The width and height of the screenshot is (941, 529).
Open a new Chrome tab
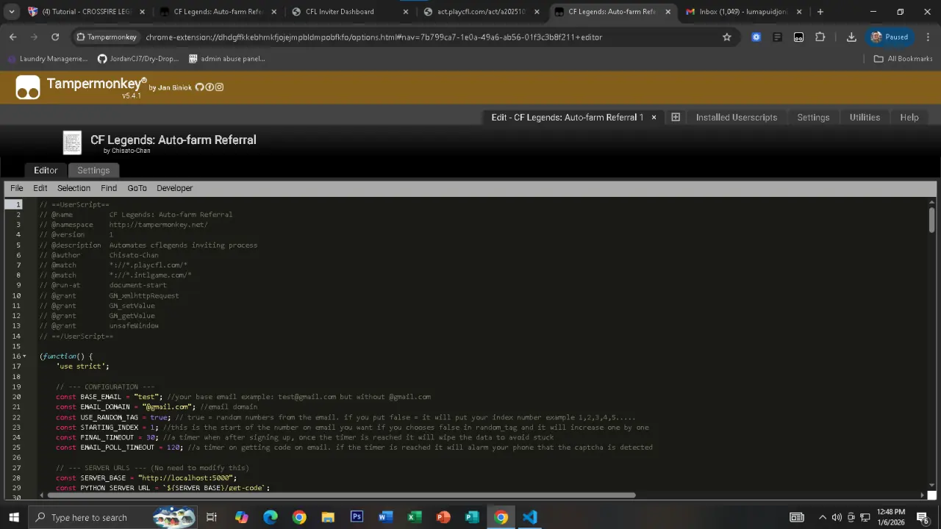[820, 12]
